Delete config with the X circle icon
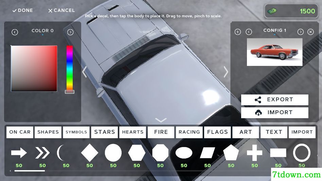This screenshot has height=181, width=322. pos(310,32)
